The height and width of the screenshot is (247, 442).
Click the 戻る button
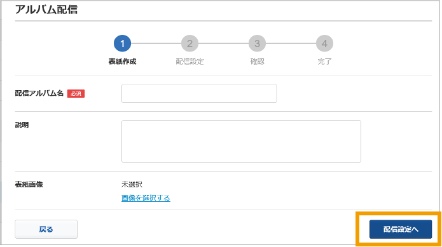pyautogui.click(x=46, y=229)
